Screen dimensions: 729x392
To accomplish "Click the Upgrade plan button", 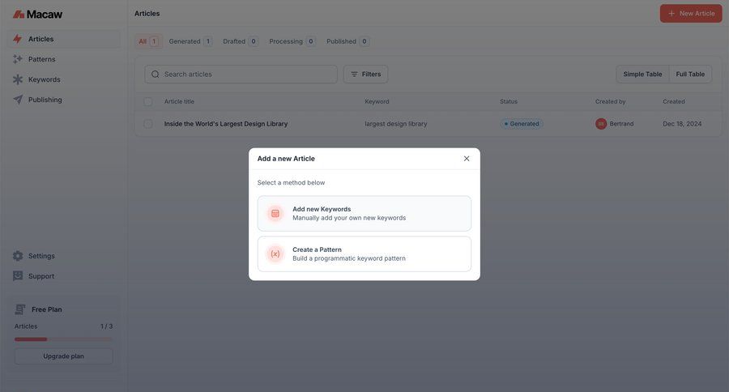I will tap(64, 356).
